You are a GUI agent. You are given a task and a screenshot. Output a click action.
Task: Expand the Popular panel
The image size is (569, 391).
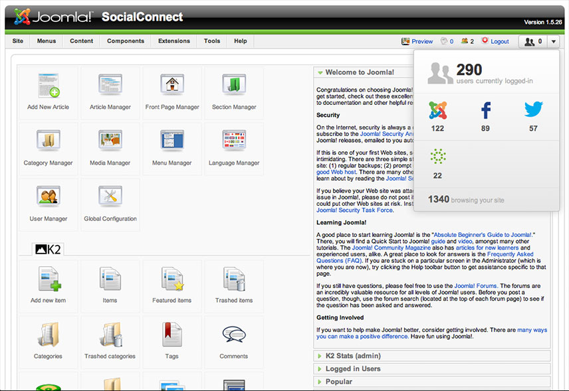point(320,382)
